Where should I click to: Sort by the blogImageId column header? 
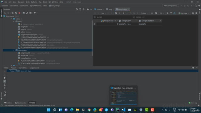[x=110, y=21]
